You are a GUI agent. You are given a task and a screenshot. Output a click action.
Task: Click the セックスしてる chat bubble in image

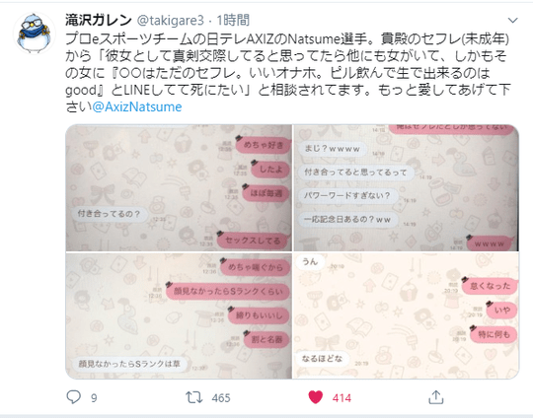click(253, 241)
